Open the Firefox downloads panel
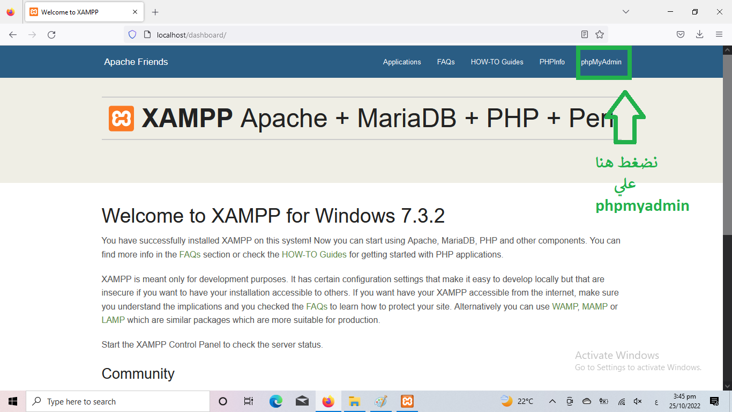The image size is (732, 412). click(699, 35)
